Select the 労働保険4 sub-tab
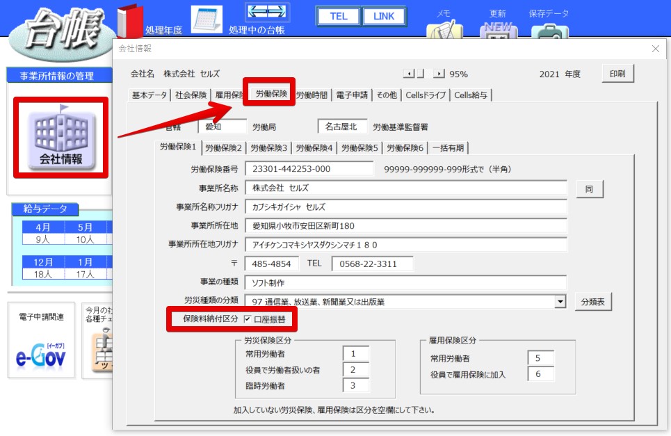This screenshot has width=671, height=436. [314, 148]
